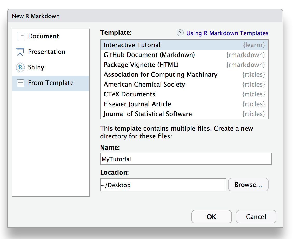Choose the Shiny document type
The width and height of the screenshot is (293, 239).
click(36, 68)
